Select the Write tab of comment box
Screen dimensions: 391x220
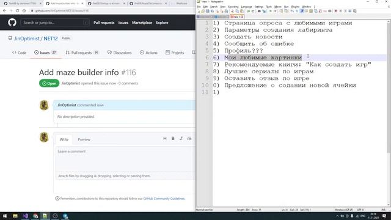coord(64,139)
